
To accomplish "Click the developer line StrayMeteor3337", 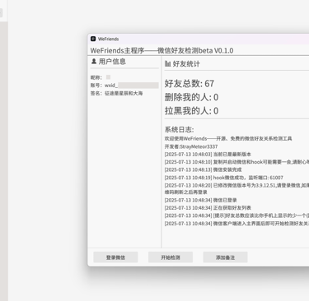I will [191, 146].
